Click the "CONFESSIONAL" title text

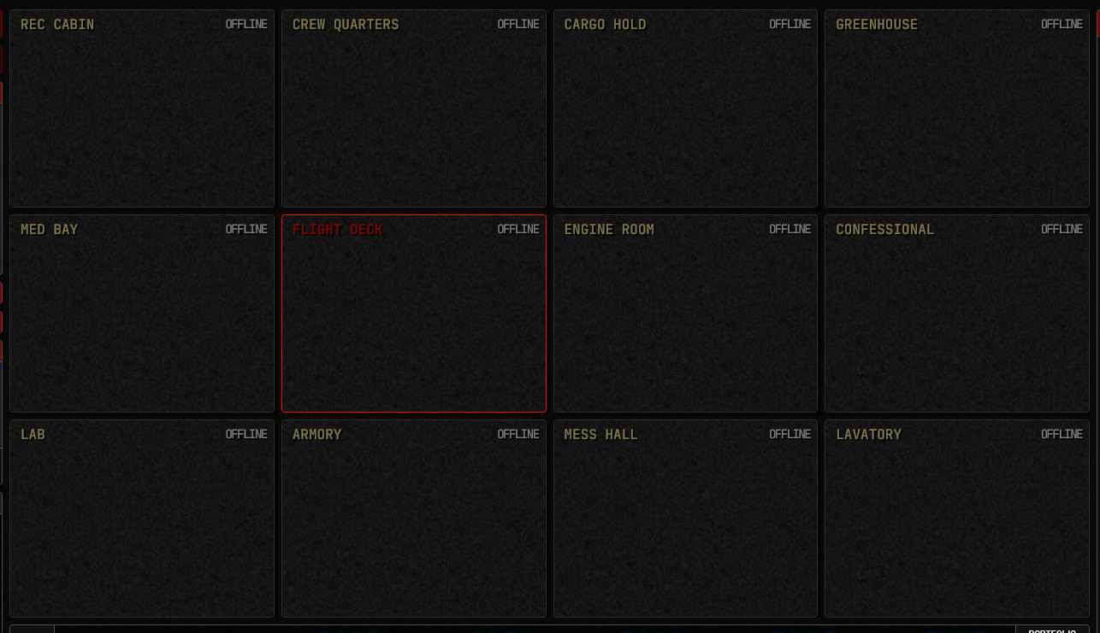pyautogui.click(x=885, y=230)
